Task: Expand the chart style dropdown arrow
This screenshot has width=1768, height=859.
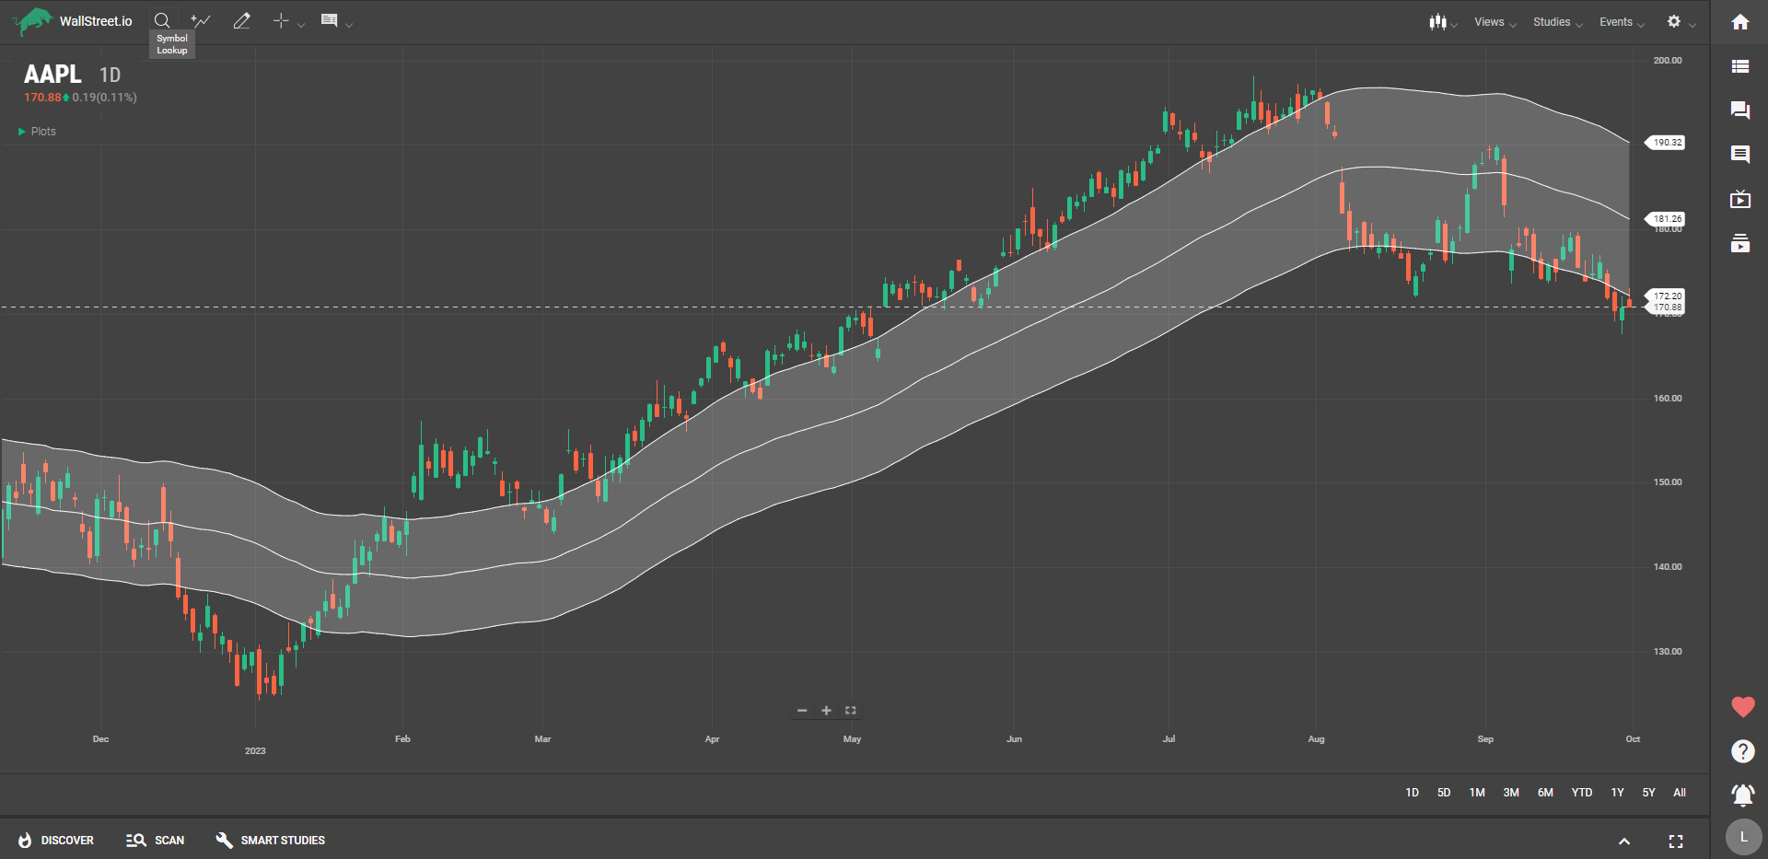Action: [1454, 25]
